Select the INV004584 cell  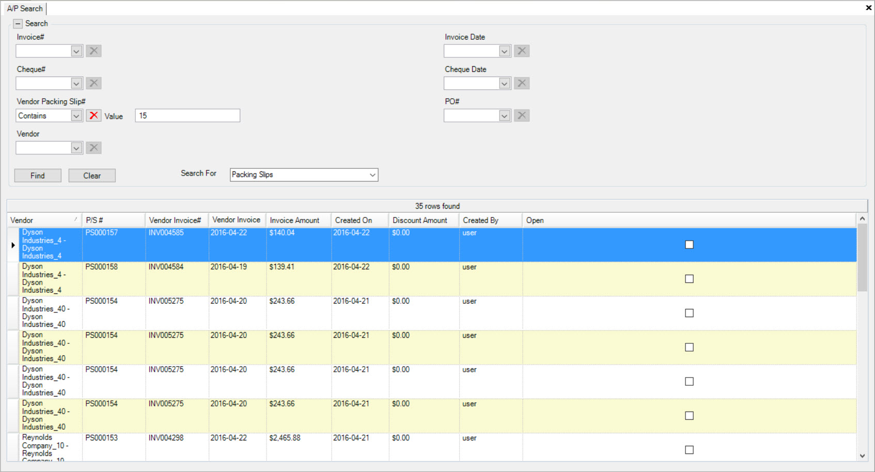coord(177,279)
